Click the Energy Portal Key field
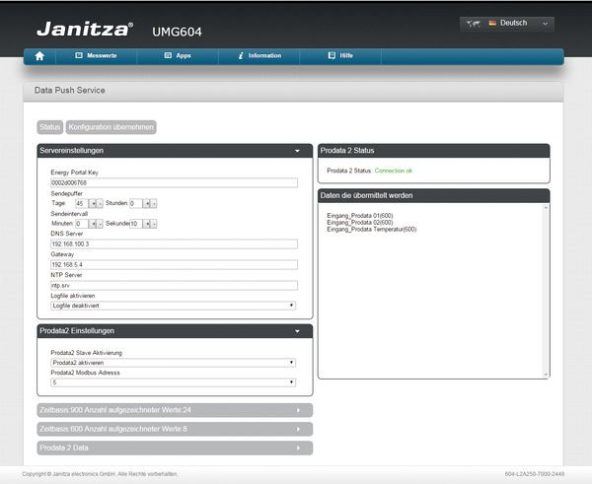The width and height of the screenshot is (592, 484). [x=174, y=182]
